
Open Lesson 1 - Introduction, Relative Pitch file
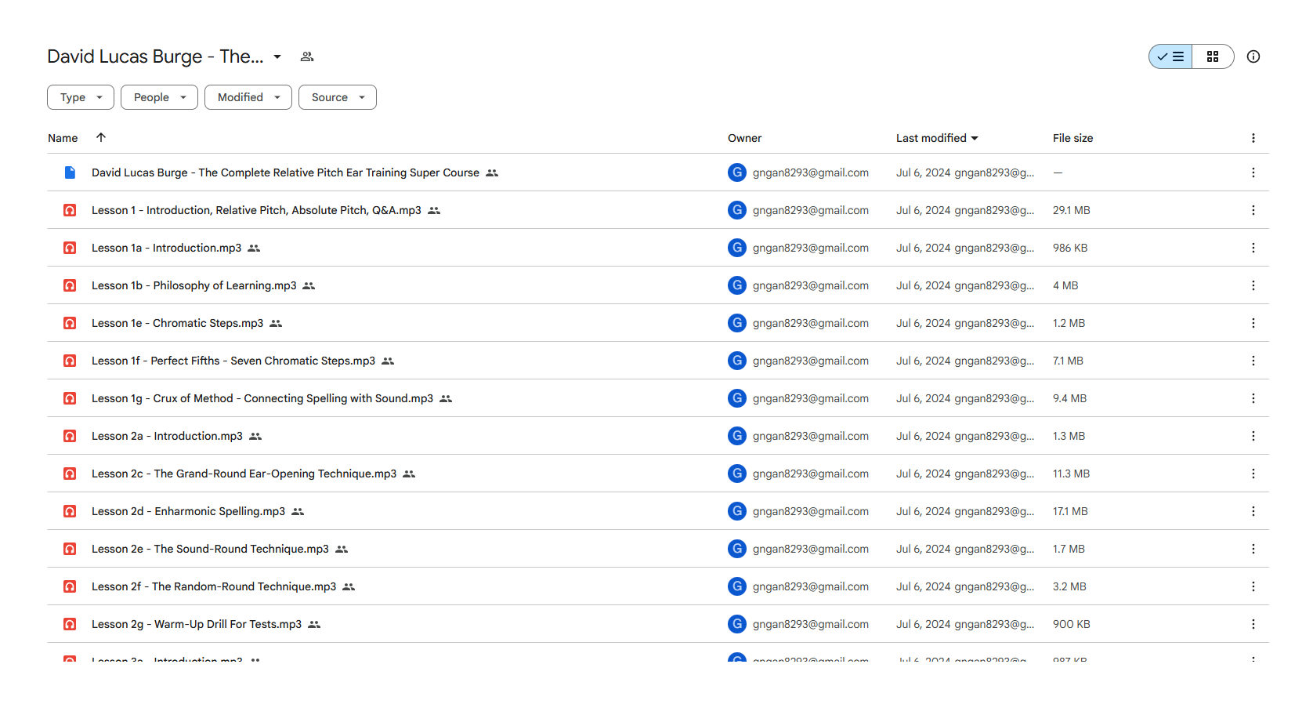point(256,210)
